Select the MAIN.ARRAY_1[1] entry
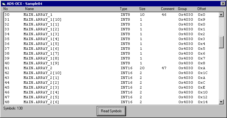Screen dimensions: 227x118 pos(41,24)
